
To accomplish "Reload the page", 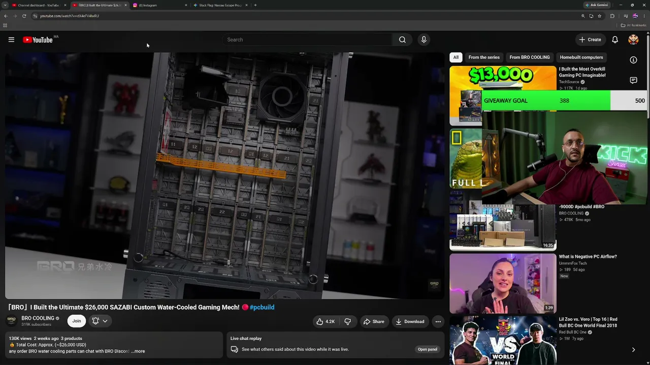I will 24,16.
